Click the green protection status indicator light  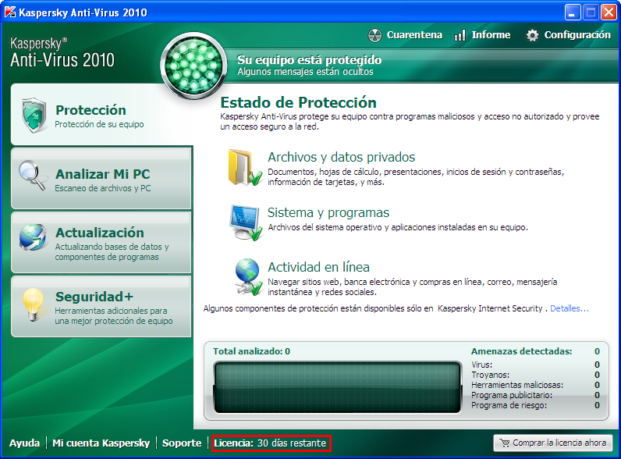(193, 66)
